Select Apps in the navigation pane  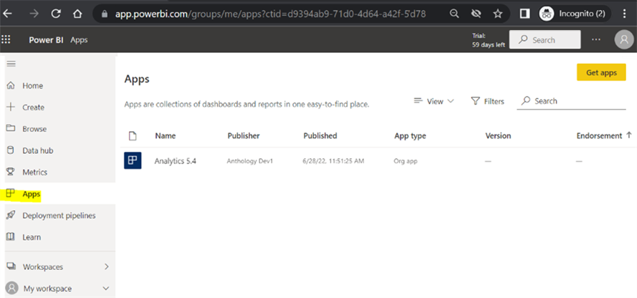(x=32, y=194)
